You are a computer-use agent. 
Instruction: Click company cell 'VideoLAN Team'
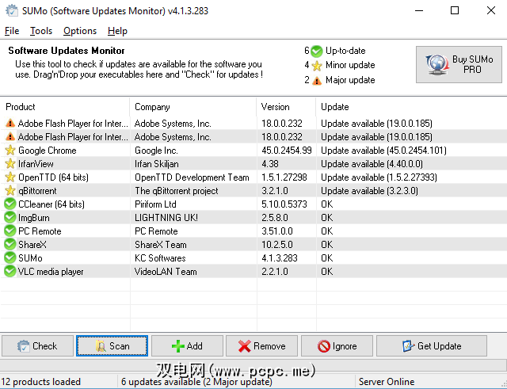[x=166, y=272]
